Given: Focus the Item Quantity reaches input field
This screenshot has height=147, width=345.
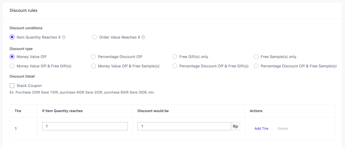Looking at the screenshot, I should coord(85,126).
